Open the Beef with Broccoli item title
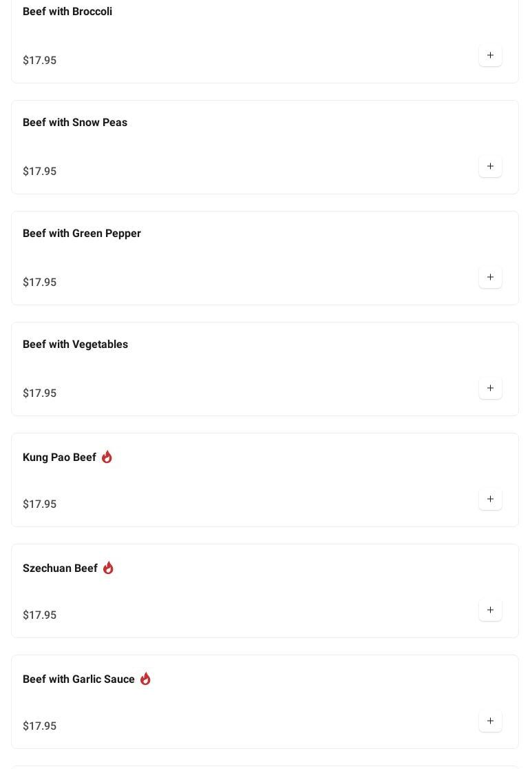530x769 pixels. [x=67, y=12]
